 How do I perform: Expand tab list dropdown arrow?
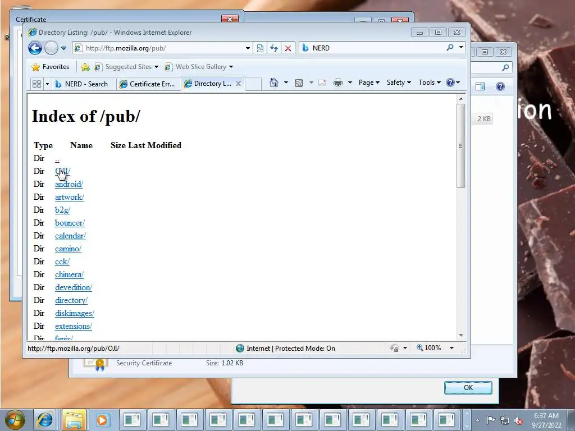tap(47, 84)
